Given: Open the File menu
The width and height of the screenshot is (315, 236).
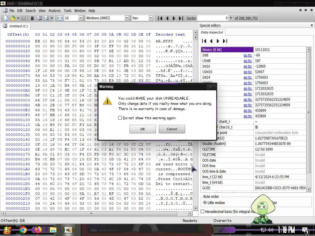Looking at the screenshot, I should [x=12, y=11].
